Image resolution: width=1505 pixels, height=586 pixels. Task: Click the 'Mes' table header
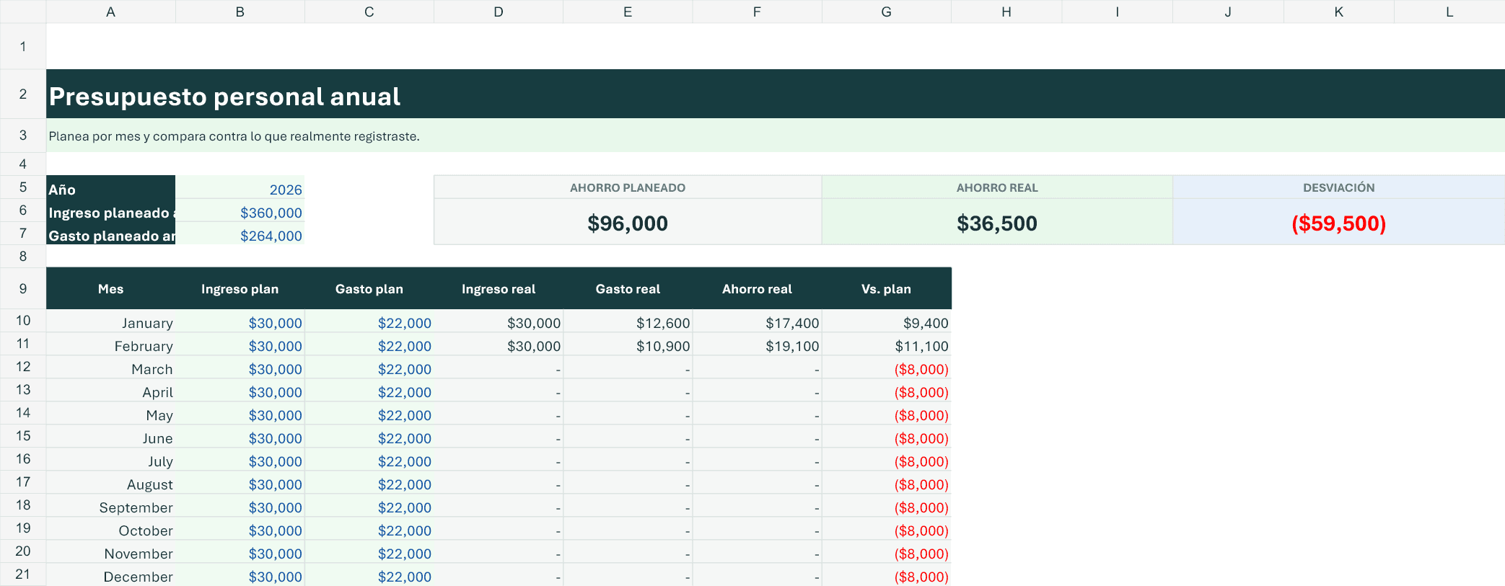pyautogui.click(x=111, y=289)
